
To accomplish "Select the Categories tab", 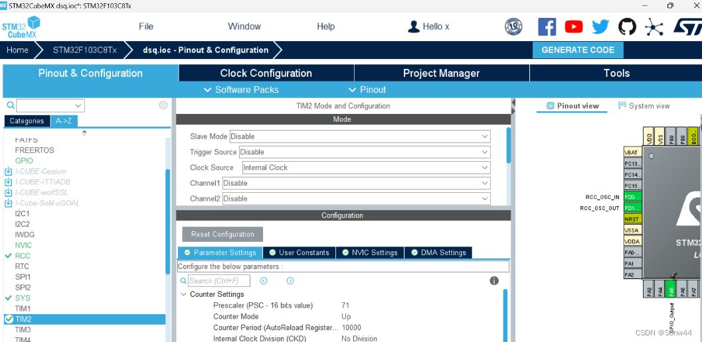I will 27,121.
